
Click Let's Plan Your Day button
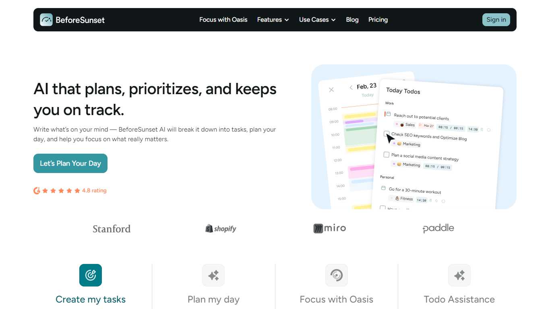click(x=70, y=163)
